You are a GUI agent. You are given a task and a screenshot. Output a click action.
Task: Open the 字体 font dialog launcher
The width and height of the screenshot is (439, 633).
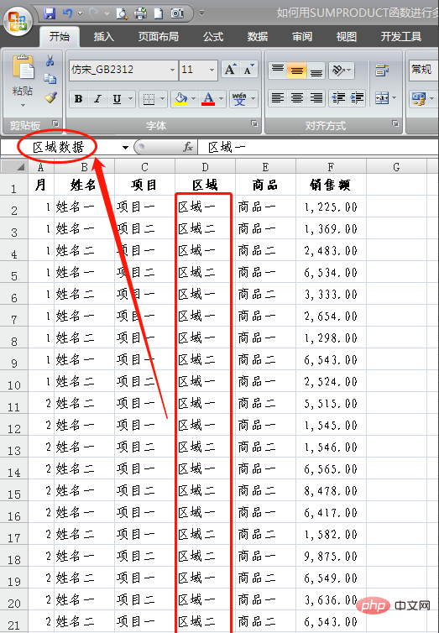[254, 123]
